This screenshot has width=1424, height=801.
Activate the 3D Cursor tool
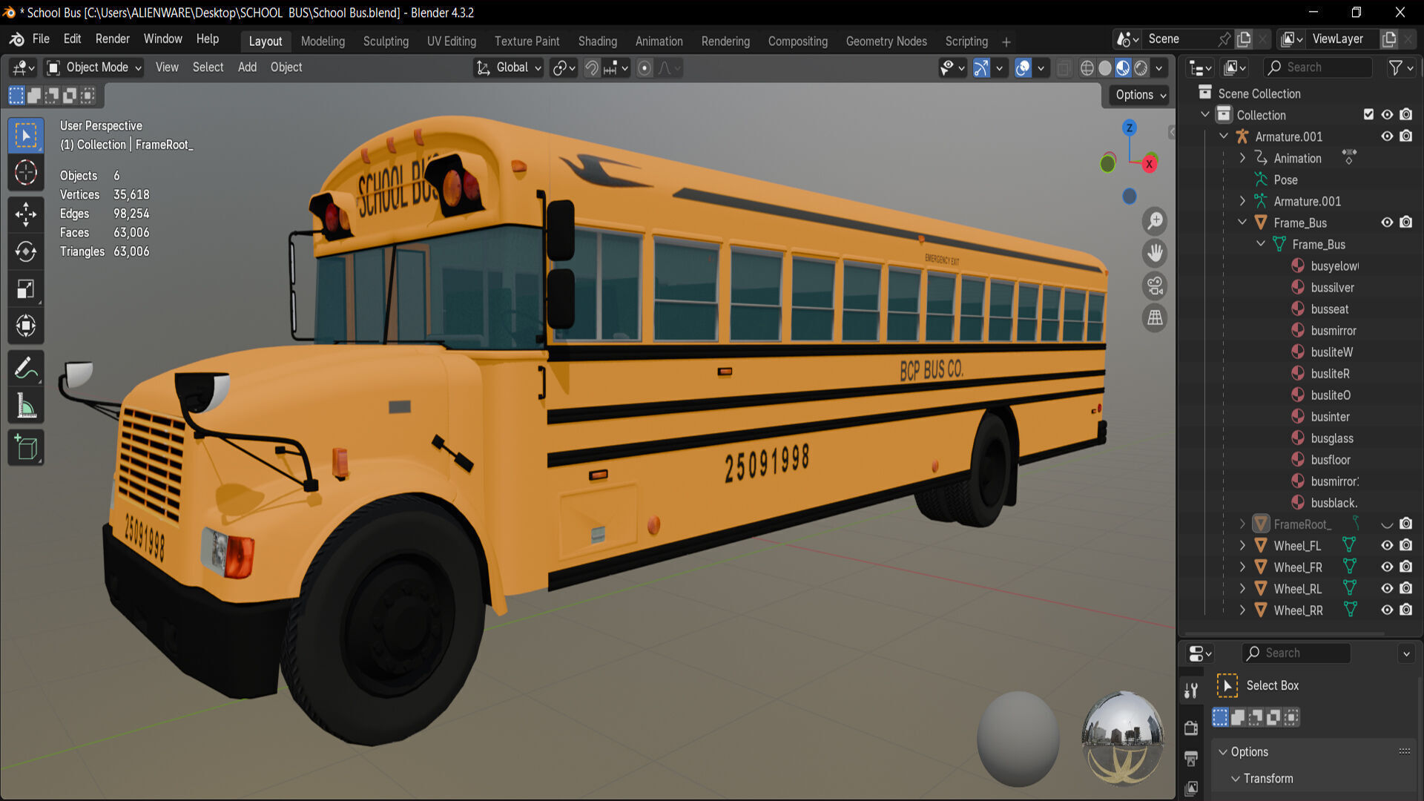(x=26, y=173)
